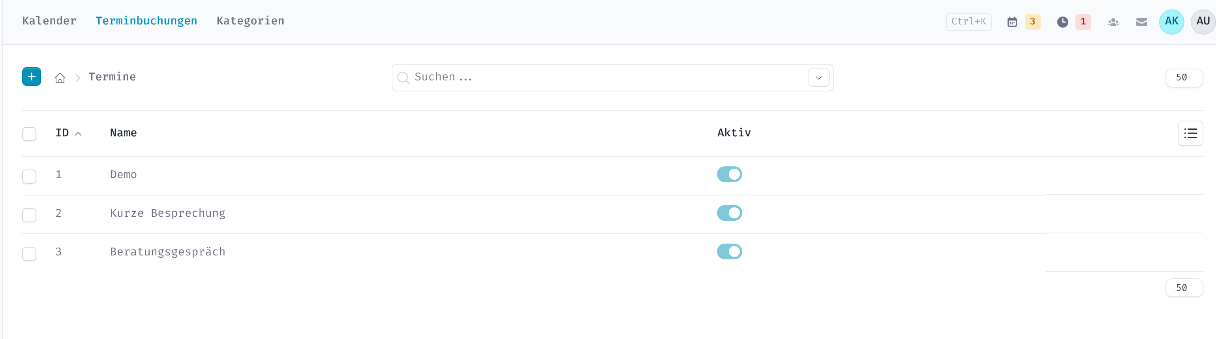Open the mail envelope icon

coord(1141,22)
